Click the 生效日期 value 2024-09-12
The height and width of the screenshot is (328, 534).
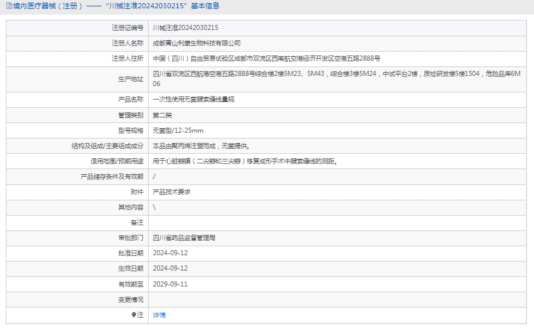[x=170, y=268]
